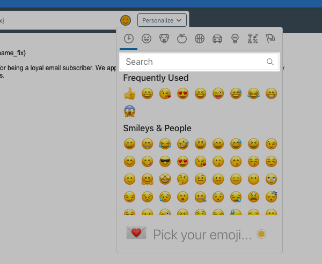Open the Symbols category tab

click(x=253, y=39)
